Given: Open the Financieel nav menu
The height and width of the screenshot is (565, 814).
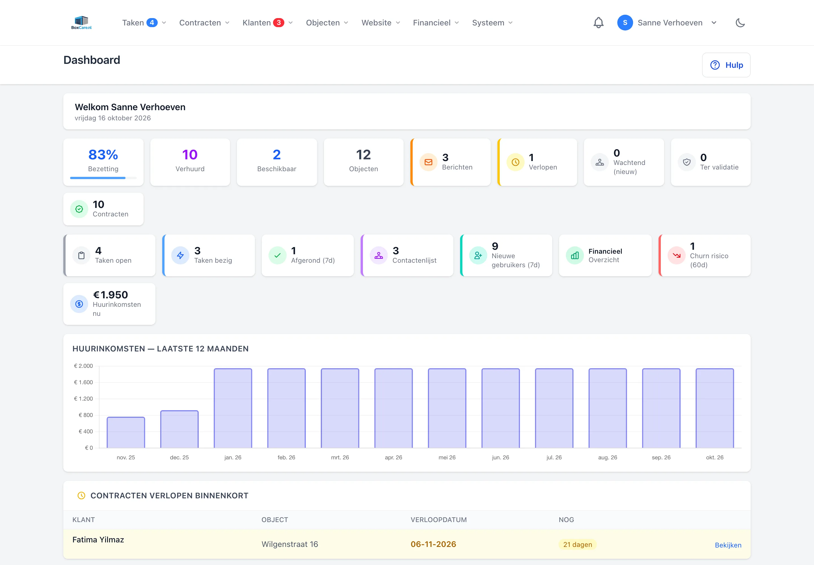Looking at the screenshot, I should click(436, 23).
